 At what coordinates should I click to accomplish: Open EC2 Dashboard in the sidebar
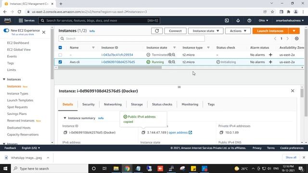[18, 43]
